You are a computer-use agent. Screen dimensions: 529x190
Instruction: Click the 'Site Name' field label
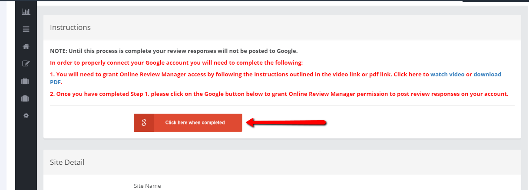pyautogui.click(x=147, y=186)
